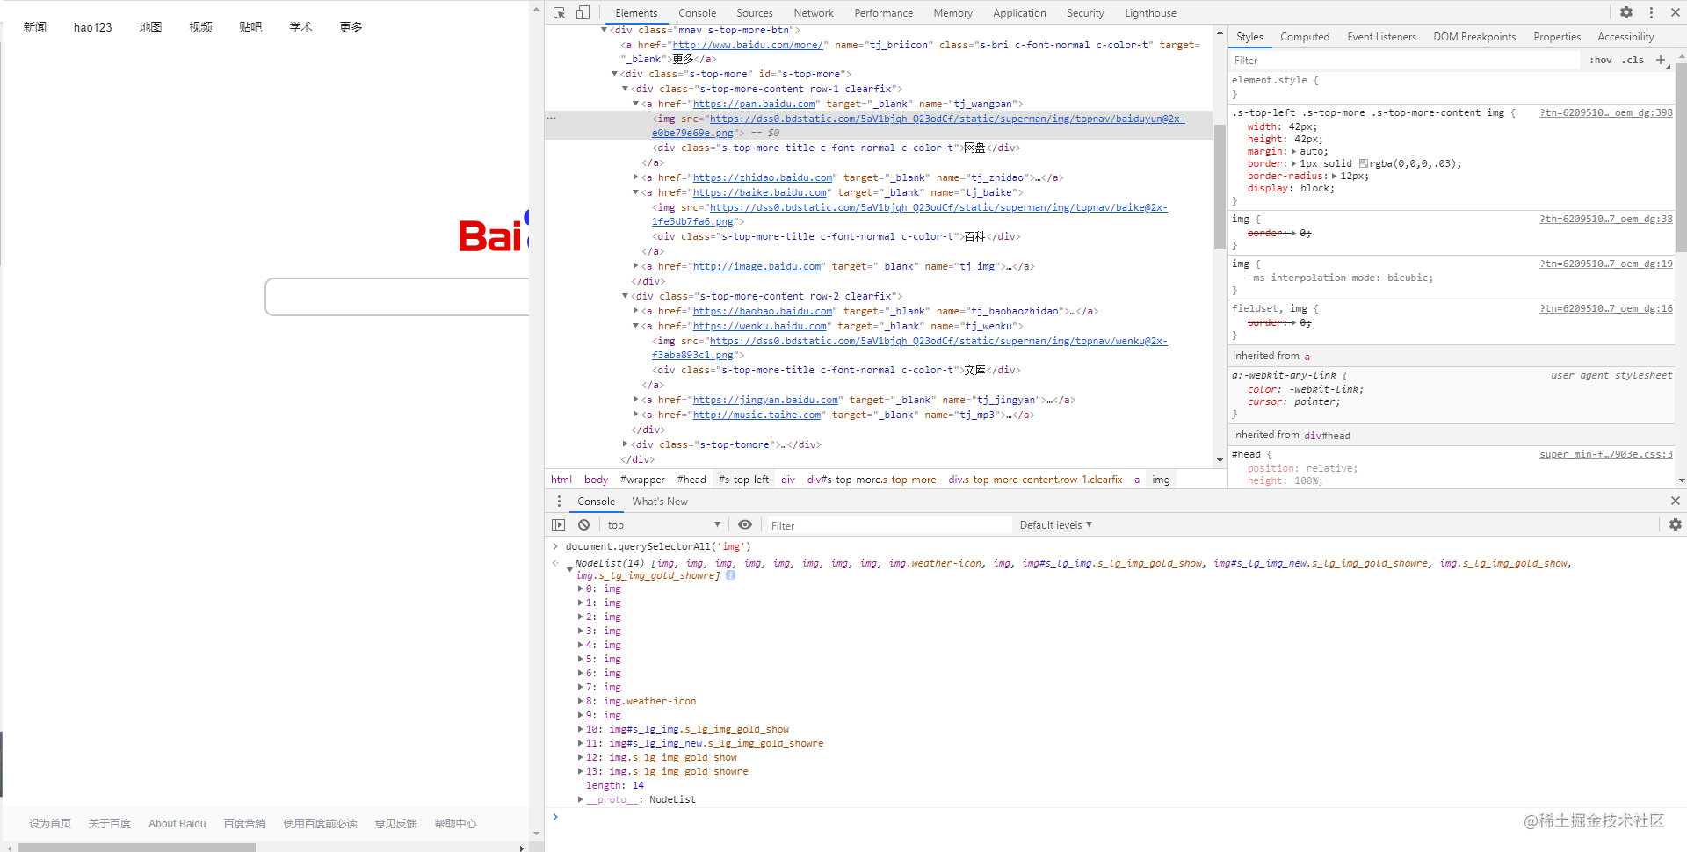Viewport: 1687px width, 852px height.
Task: Open the Accessibility tab
Action: pos(1625,36)
